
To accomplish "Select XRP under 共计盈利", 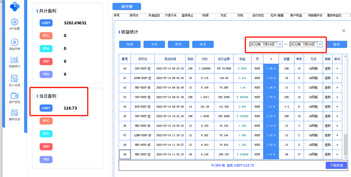I will (x=46, y=61).
